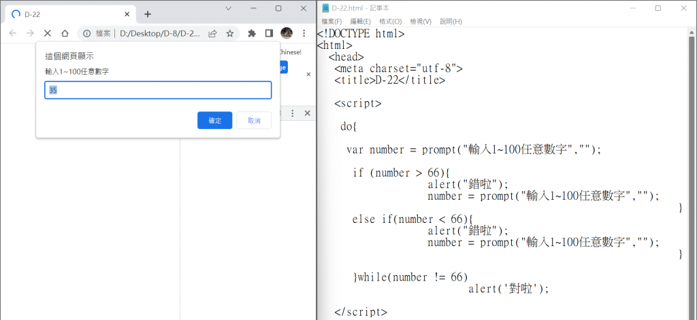This screenshot has width=697, height=320.
Task: Open a new Chrome tab
Action: [x=148, y=14]
